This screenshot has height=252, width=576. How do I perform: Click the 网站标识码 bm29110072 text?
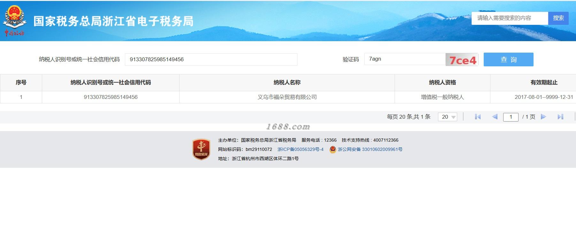245,149
